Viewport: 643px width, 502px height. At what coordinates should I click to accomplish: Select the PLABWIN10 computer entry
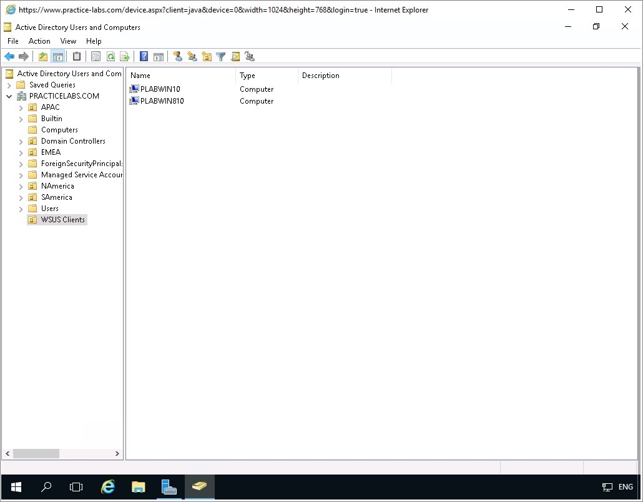tap(160, 89)
